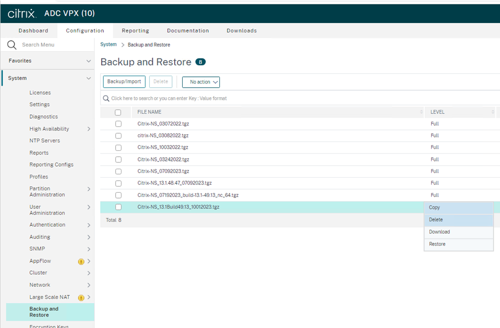500x328 pixels.
Task: Click the greyed Delete toolbar button
Action: click(161, 82)
